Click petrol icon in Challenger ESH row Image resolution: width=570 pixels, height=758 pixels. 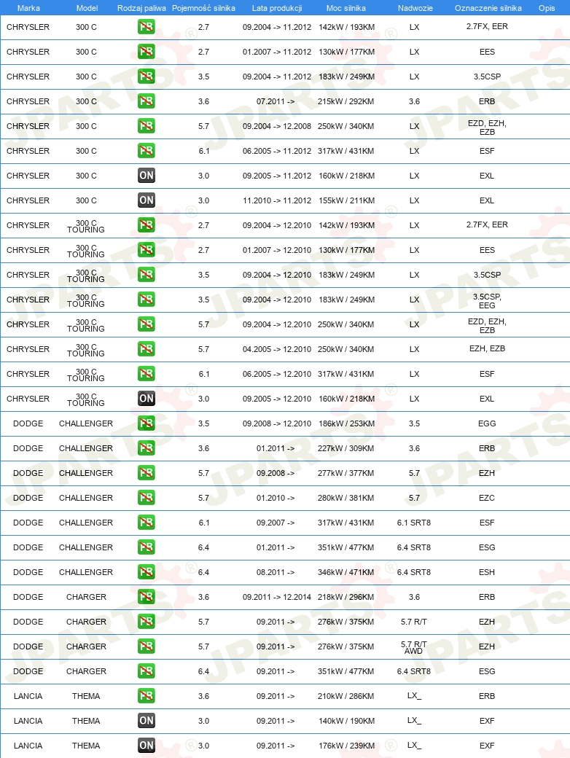pos(146,572)
